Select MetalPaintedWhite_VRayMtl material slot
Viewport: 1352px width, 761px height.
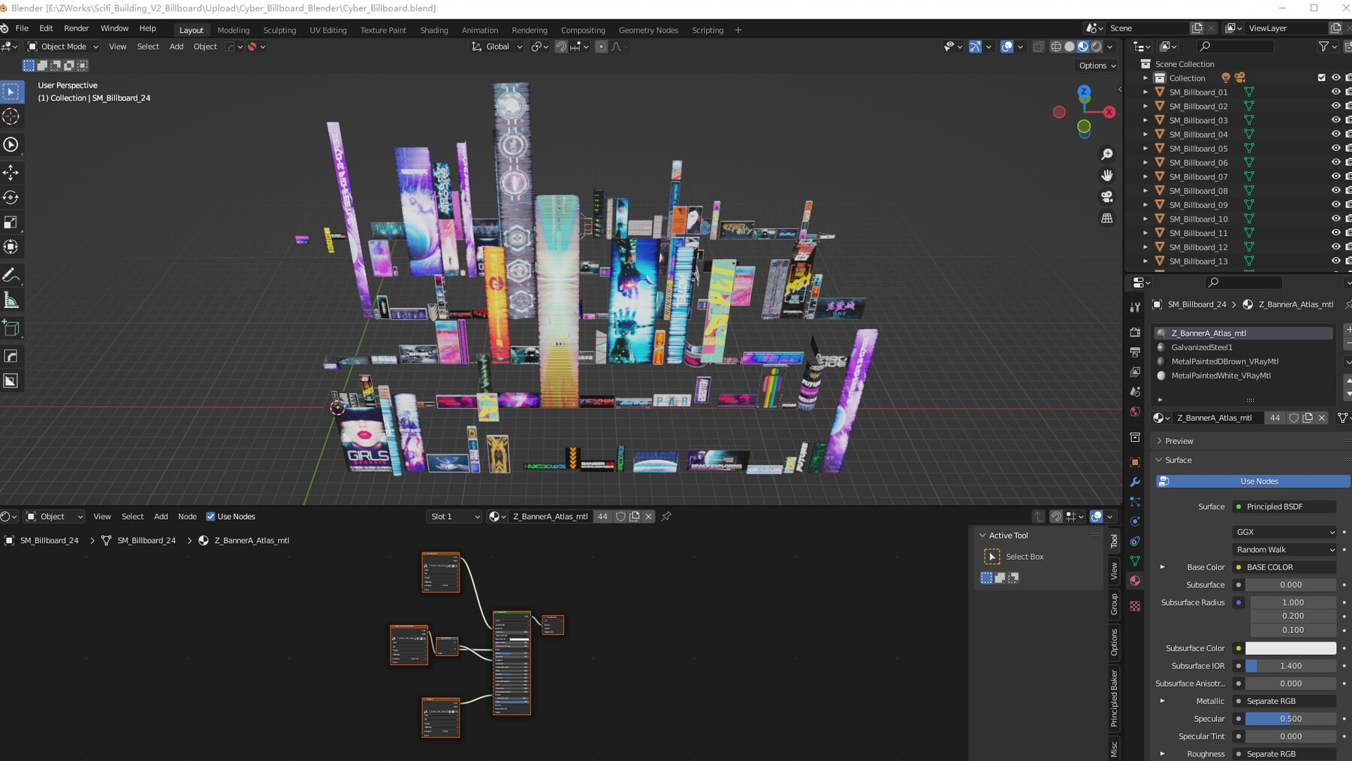tap(1243, 376)
